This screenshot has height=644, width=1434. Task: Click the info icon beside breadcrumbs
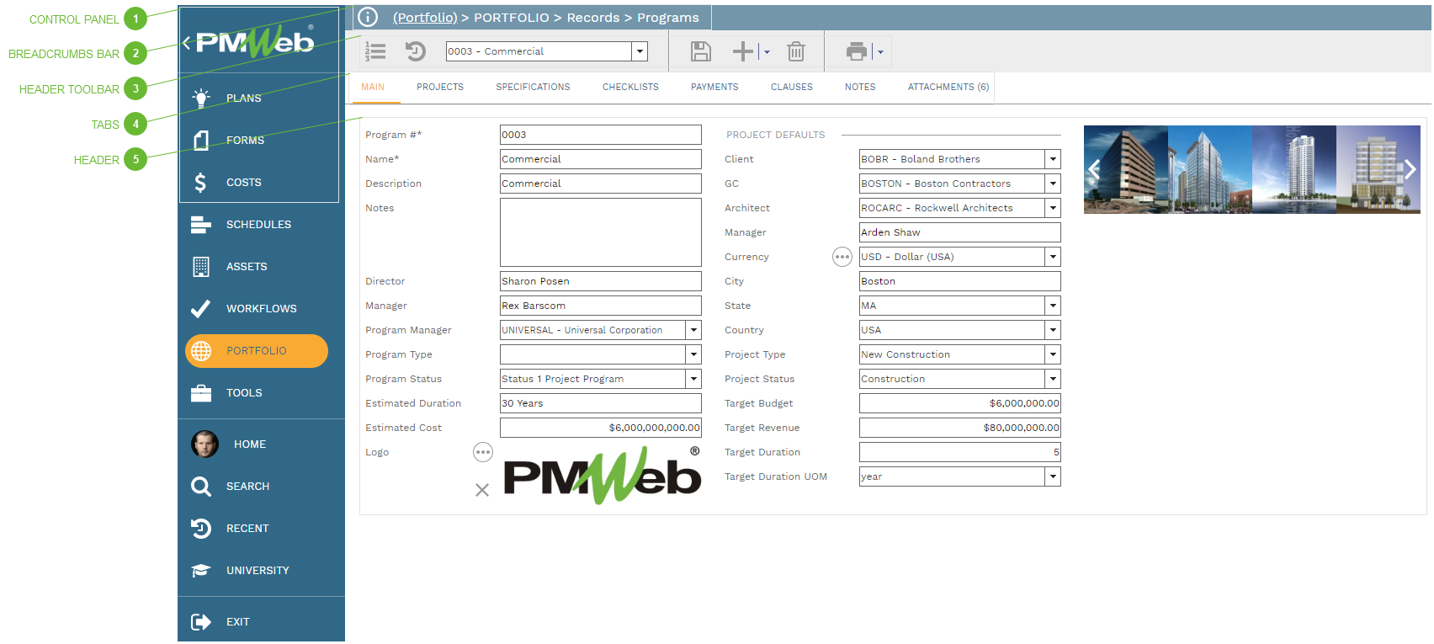click(368, 17)
